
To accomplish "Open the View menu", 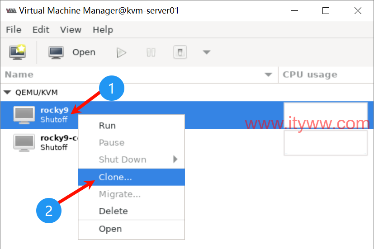I will 71,30.
